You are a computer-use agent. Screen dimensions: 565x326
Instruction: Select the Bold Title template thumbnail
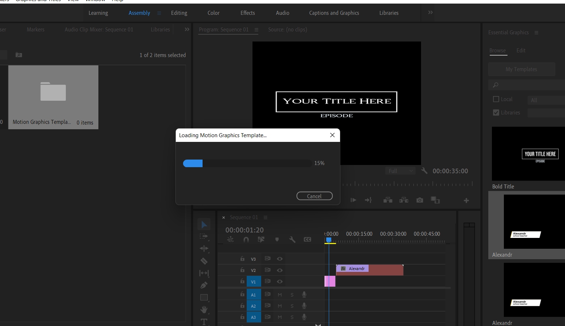(x=528, y=154)
